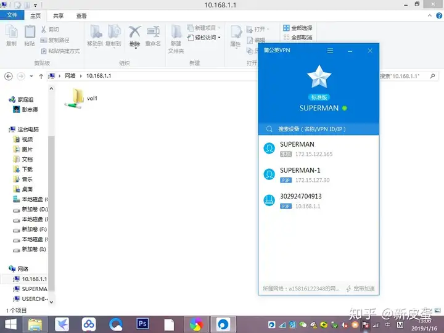The width and height of the screenshot is (444, 333).
Task: Select 这台电脑 in the navigation pane
Action: click(24, 129)
